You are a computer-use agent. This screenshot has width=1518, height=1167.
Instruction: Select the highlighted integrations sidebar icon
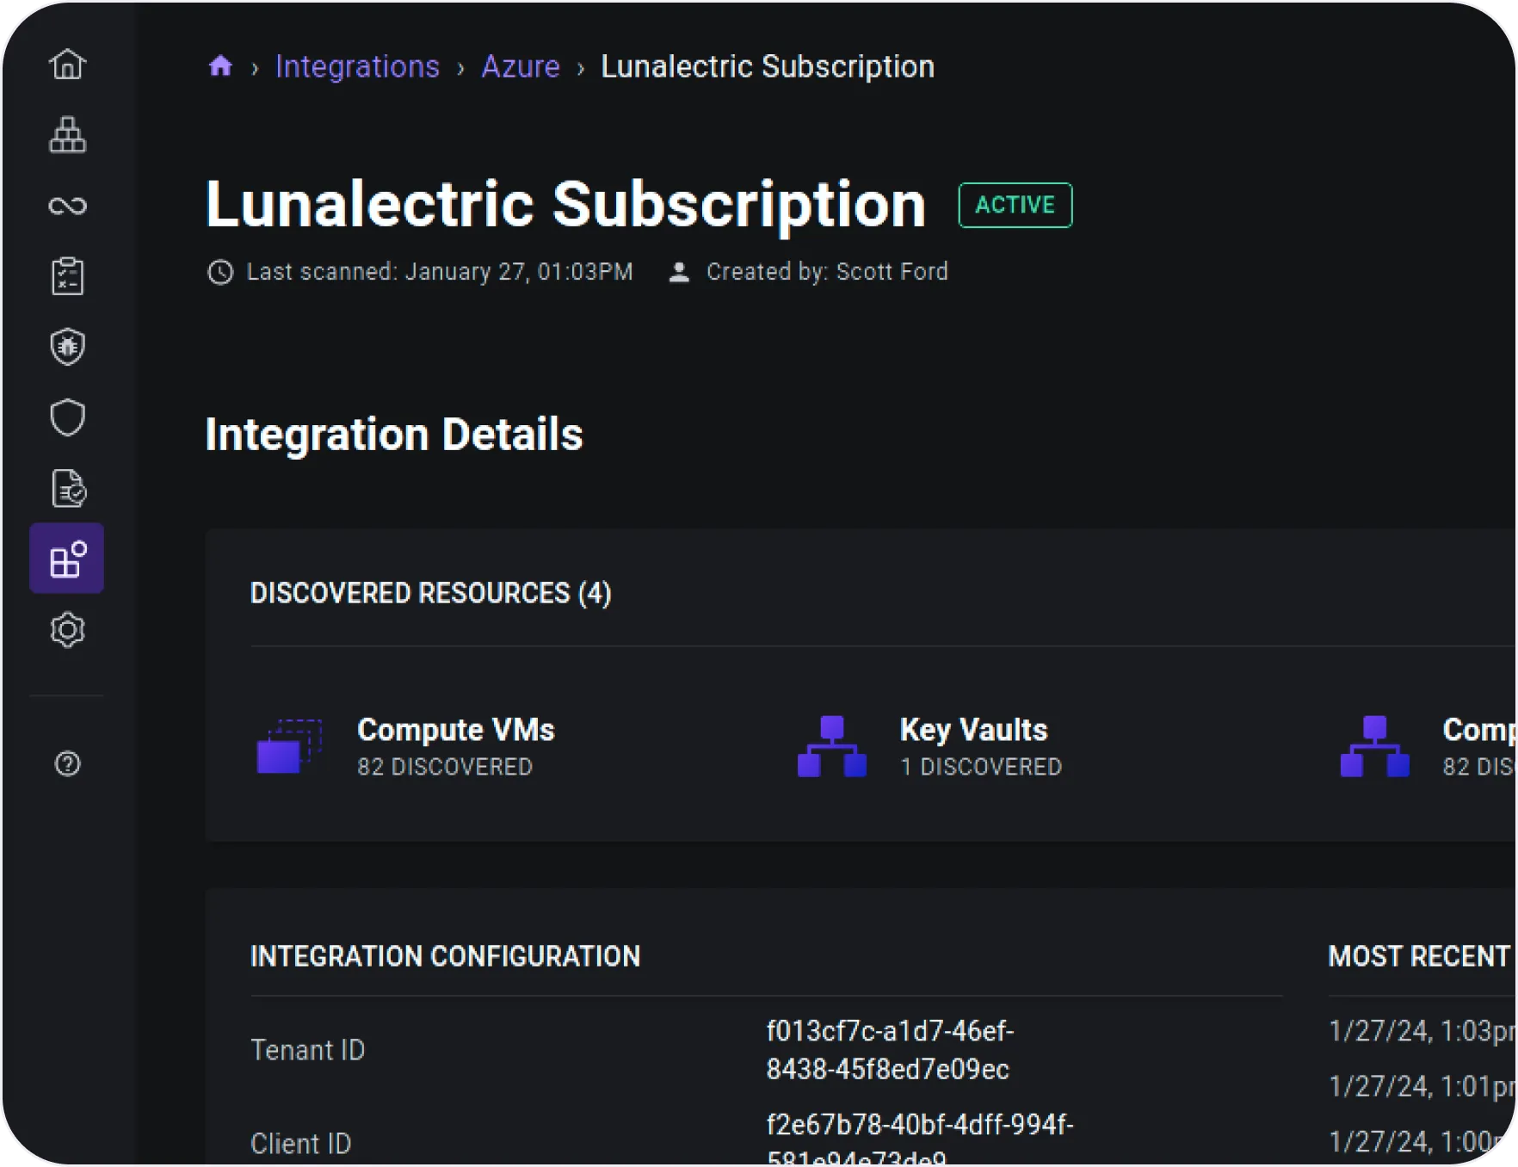click(67, 559)
